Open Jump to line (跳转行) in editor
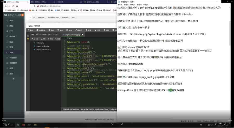The width and height of the screenshot is (234, 128). click(x=79, y=30)
